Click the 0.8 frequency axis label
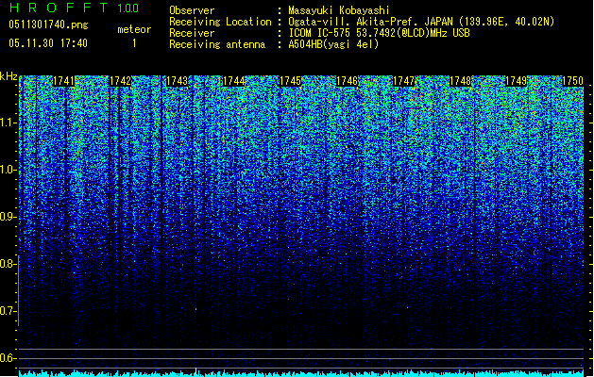The image size is (594, 377). [x=8, y=264]
